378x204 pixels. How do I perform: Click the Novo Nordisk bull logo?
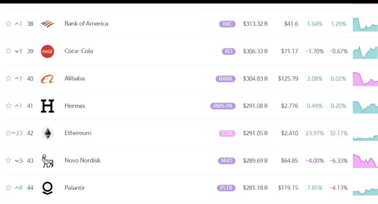click(x=48, y=161)
